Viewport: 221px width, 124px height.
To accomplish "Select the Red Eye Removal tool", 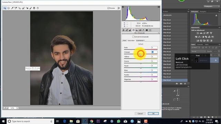I will point(27,8).
